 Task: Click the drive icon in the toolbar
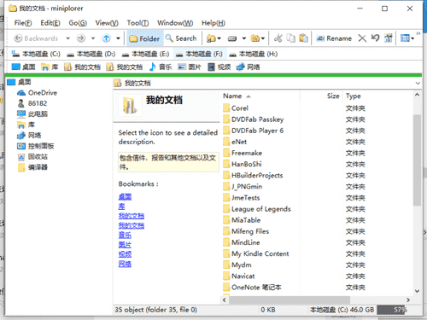(x=232, y=38)
